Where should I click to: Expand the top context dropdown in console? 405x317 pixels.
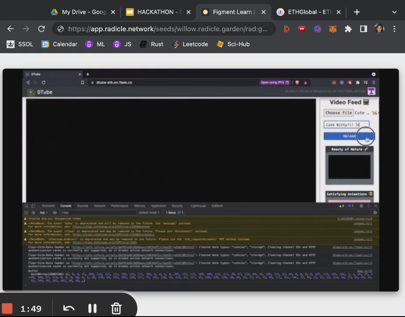(44, 213)
